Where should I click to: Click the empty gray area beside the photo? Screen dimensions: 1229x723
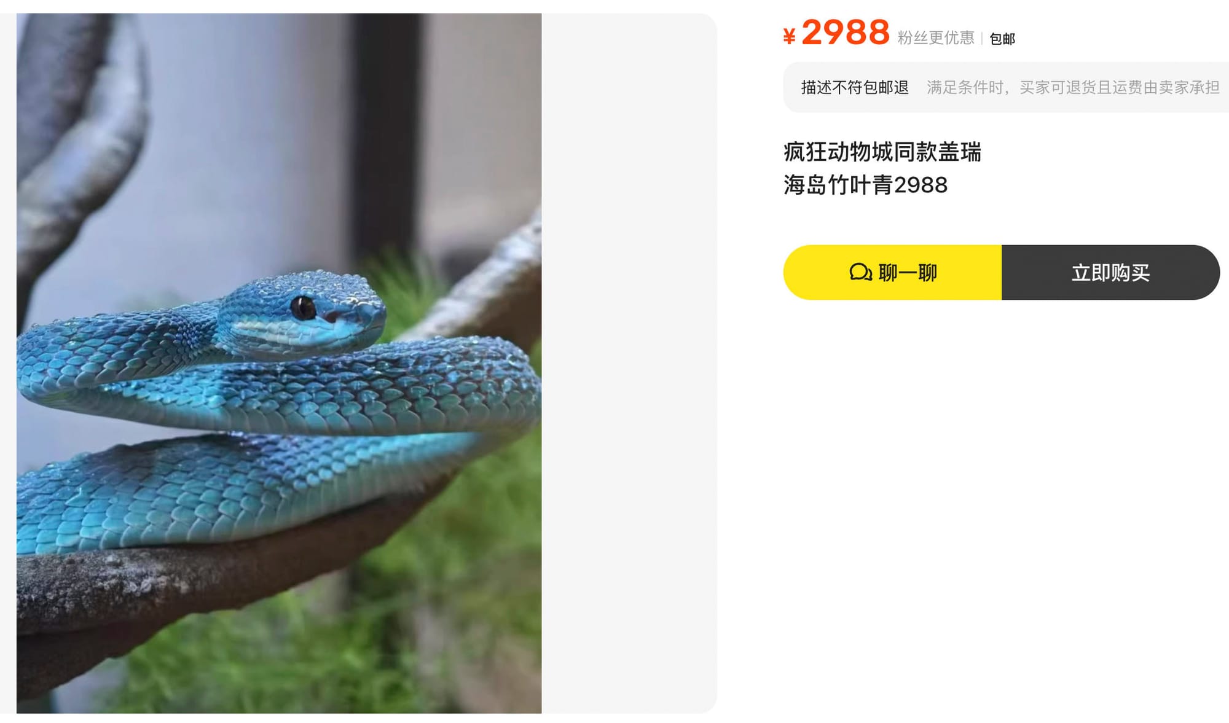[x=629, y=363]
